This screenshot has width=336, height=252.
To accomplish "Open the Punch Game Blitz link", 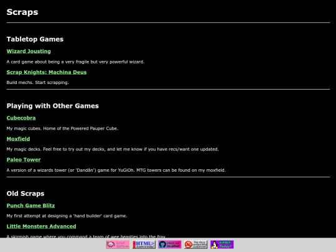I will click(x=30, y=205).
